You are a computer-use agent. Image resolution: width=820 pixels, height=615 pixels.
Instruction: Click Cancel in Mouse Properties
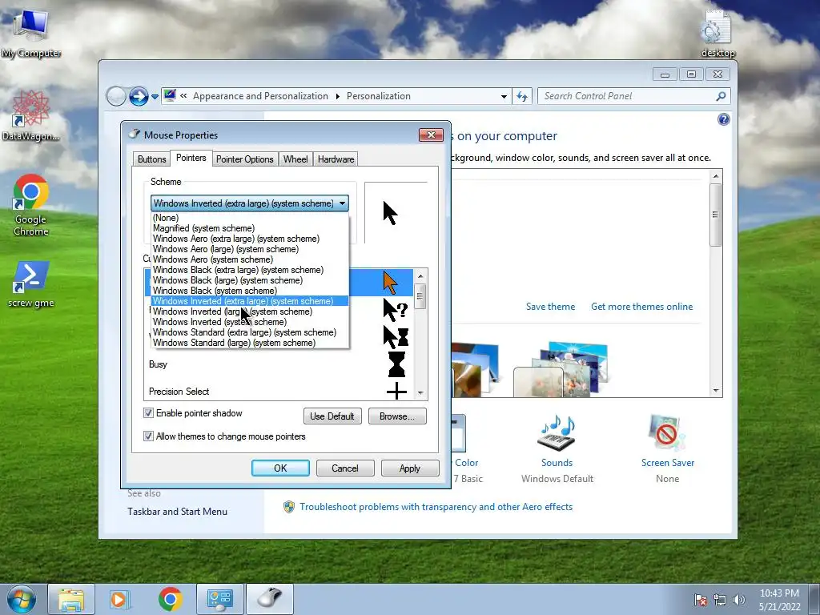345,468
